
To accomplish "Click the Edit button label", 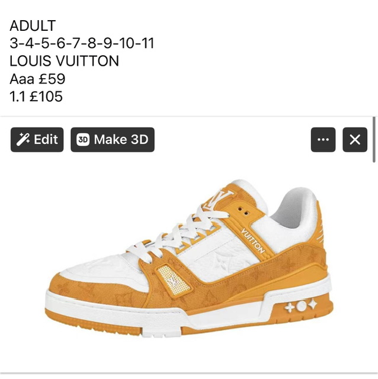I will [46, 140].
